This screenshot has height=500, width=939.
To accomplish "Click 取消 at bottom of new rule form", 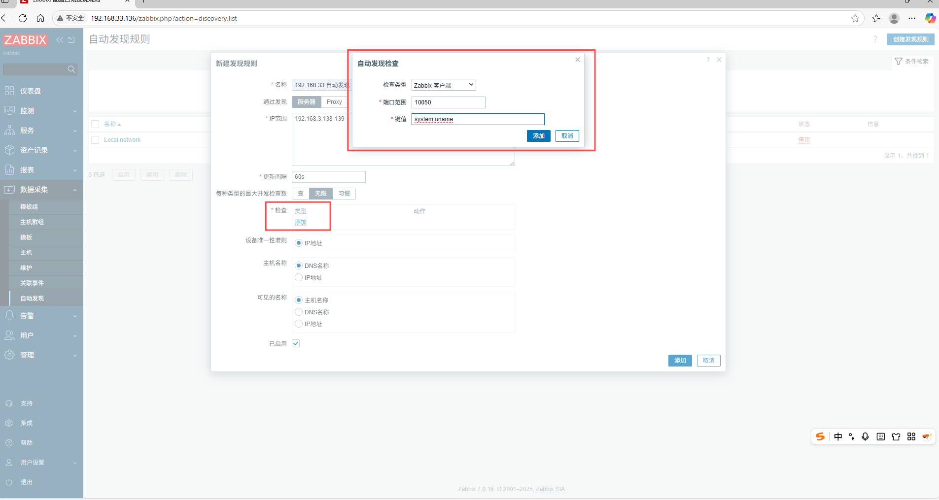I will (x=709, y=361).
